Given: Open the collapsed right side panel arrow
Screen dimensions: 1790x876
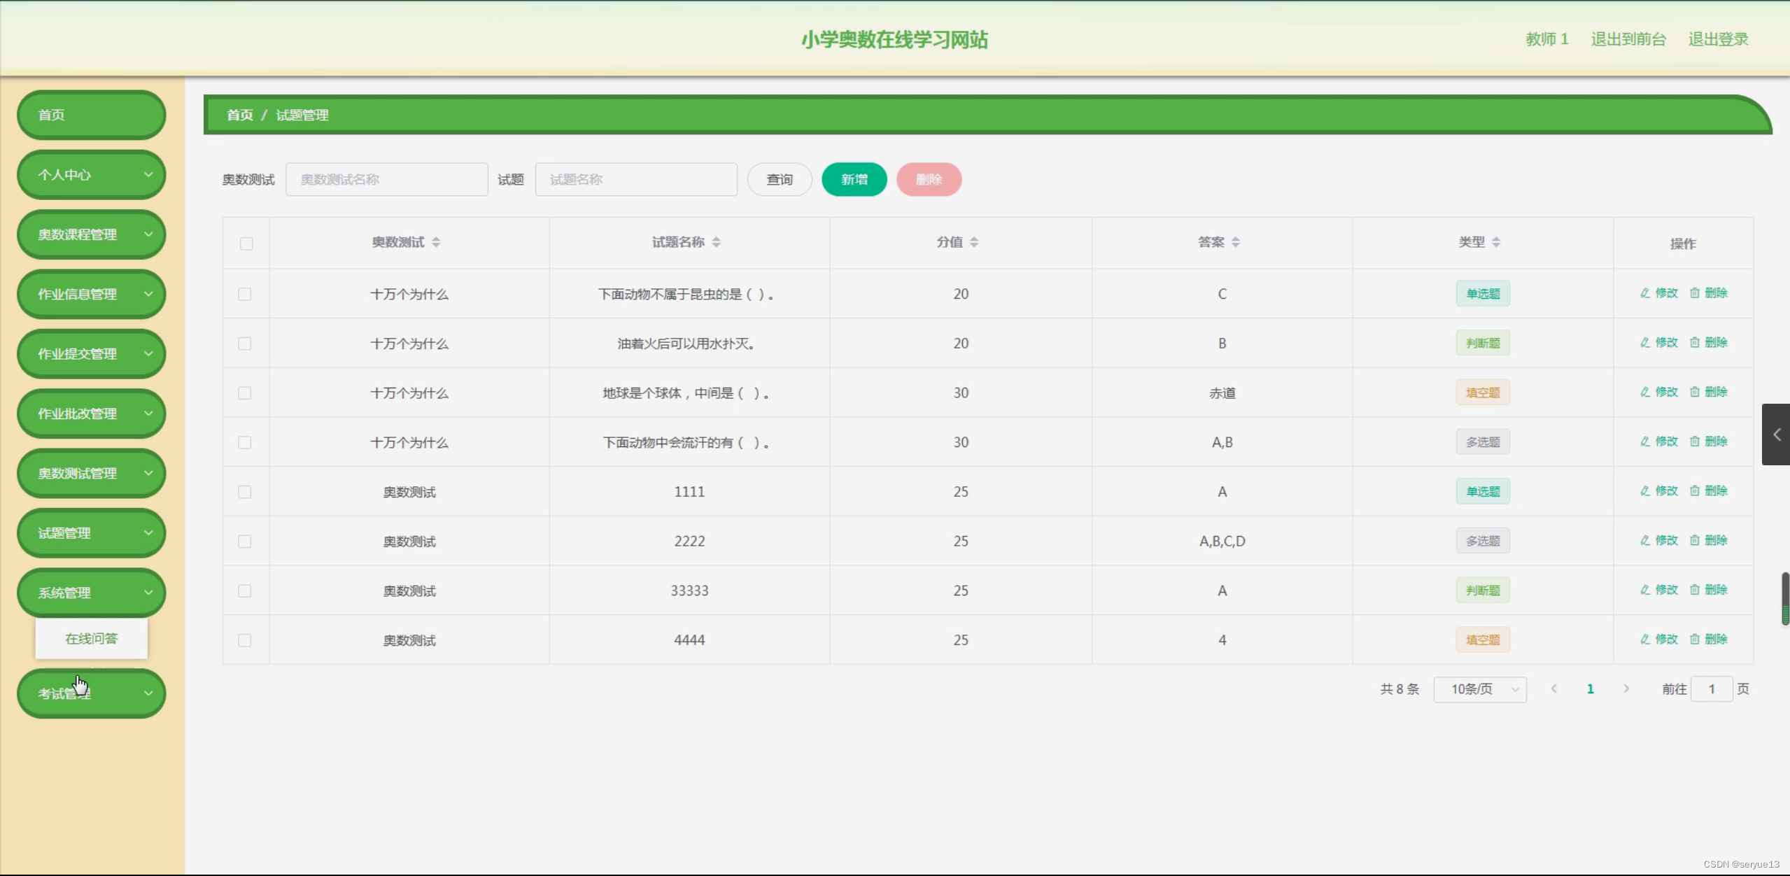Looking at the screenshot, I should pos(1776,435).
